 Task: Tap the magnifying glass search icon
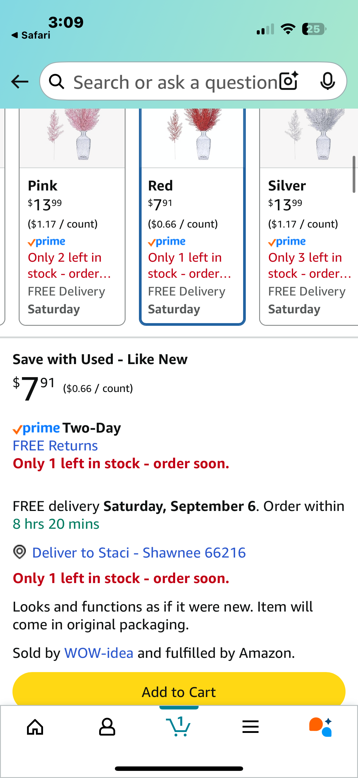pyautogui.click(x=56, y=82)
